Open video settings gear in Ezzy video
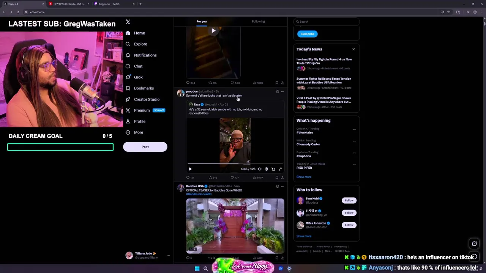Image resolution: width=486 pixels, height=273 pixels. 266,169
